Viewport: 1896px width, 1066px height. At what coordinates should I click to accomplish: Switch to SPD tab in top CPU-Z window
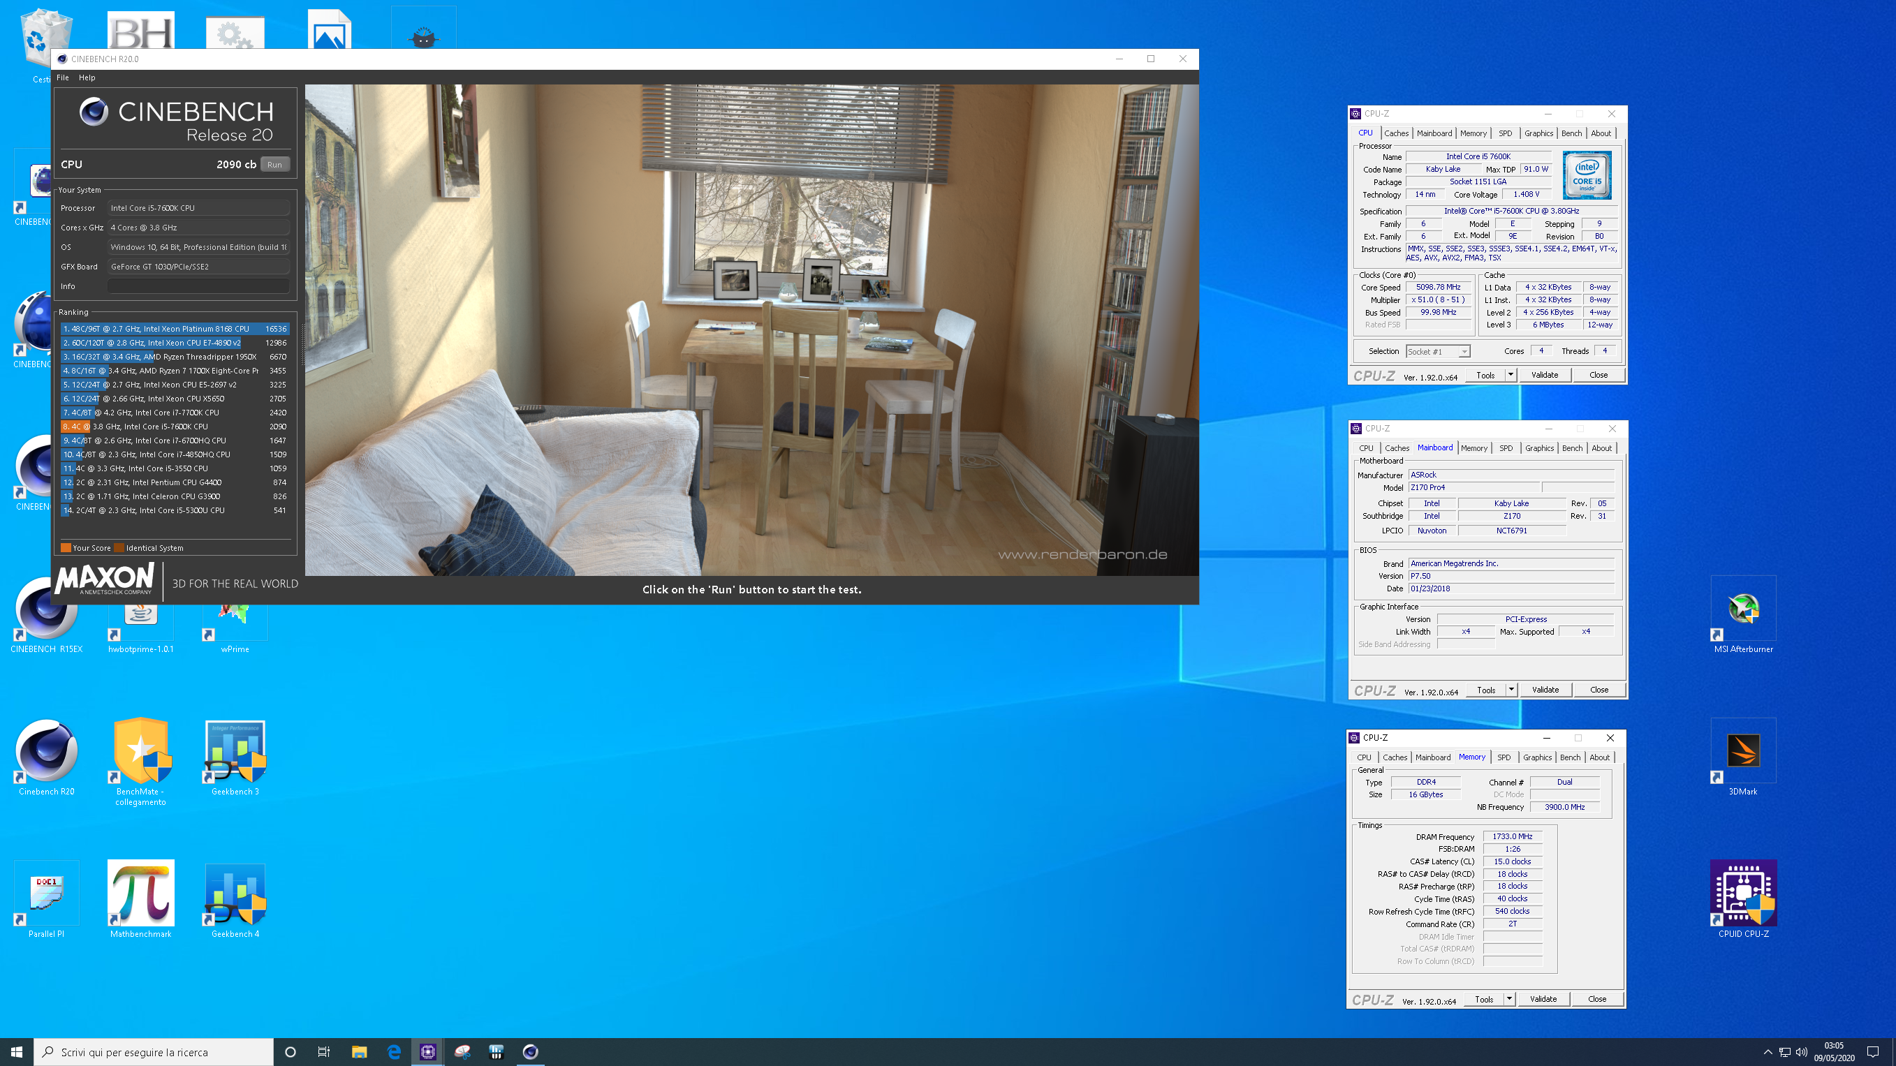[1505, 133]
